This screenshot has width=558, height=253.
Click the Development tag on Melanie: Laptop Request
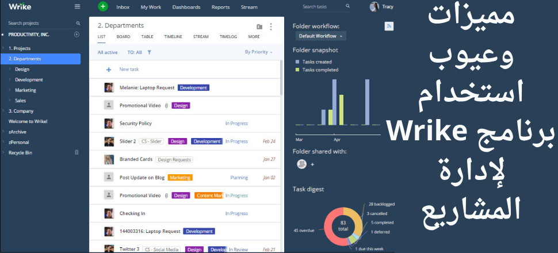coord(193,87)
